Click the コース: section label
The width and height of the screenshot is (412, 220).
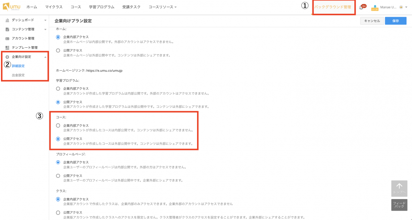(61, 118)
